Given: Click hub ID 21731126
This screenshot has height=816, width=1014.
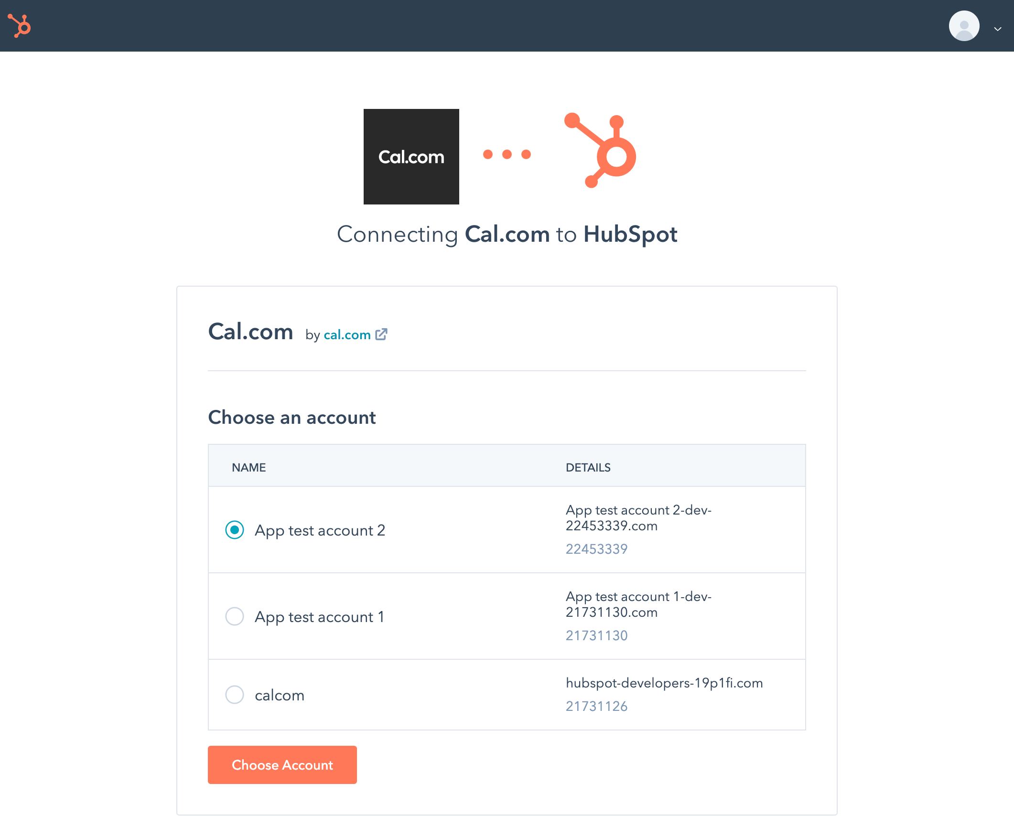Looking at the screenshot, I should (x=596, y=706).
